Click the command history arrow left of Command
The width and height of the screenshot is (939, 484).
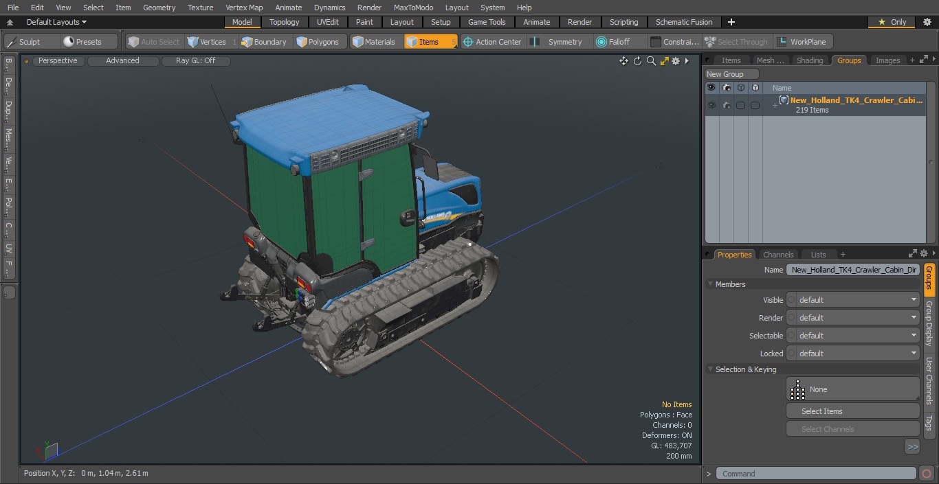click(x=709, y=474)
